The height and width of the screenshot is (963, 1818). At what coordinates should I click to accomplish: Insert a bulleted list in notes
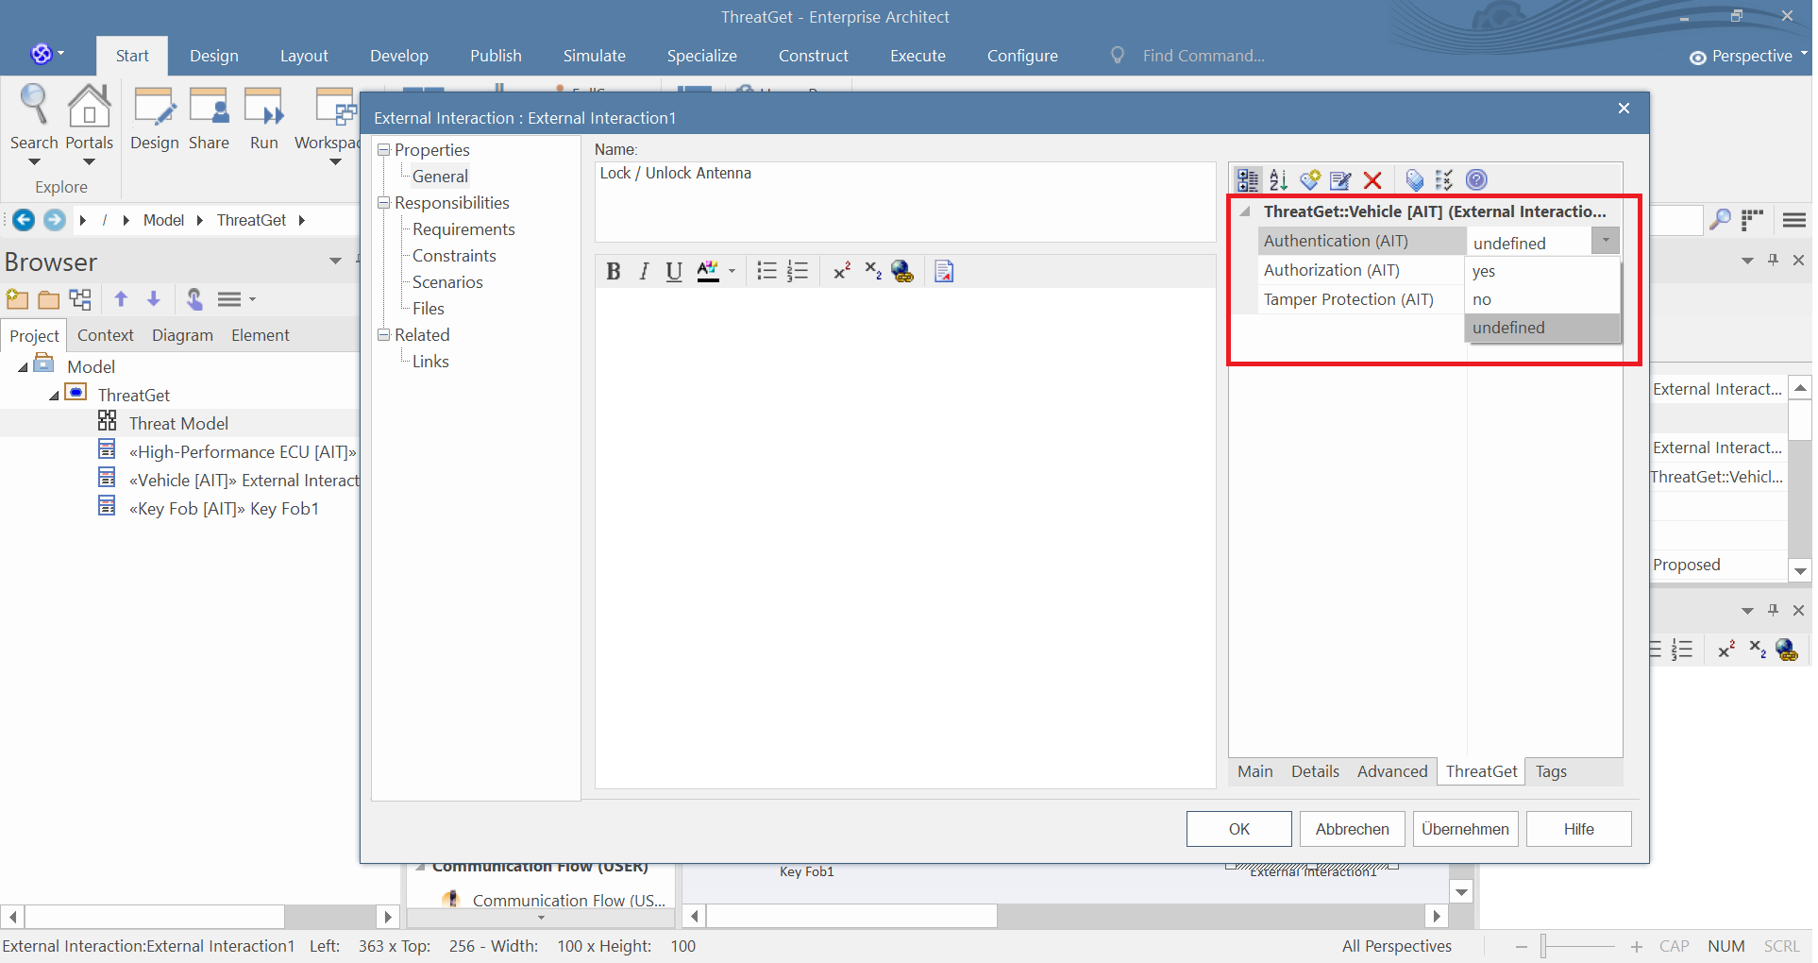click(x=766, y=272)
